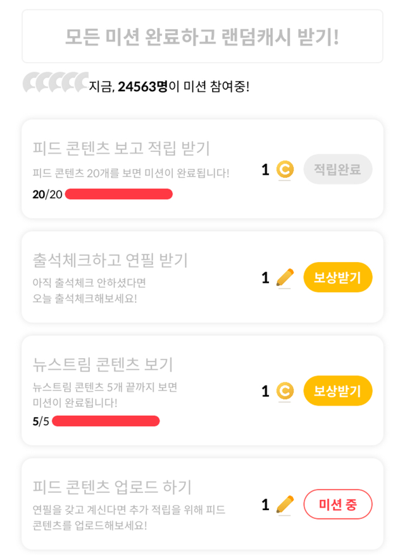The width and height of the screenshot is (405, 555).
Task: Click the 20/20 red progress bar
Action: [119, 194]
